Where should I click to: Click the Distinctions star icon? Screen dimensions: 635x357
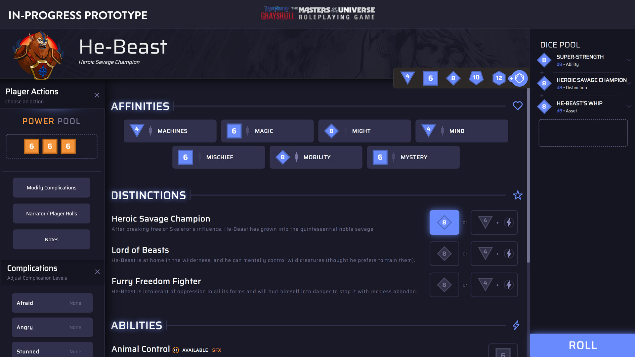point(517,195)
